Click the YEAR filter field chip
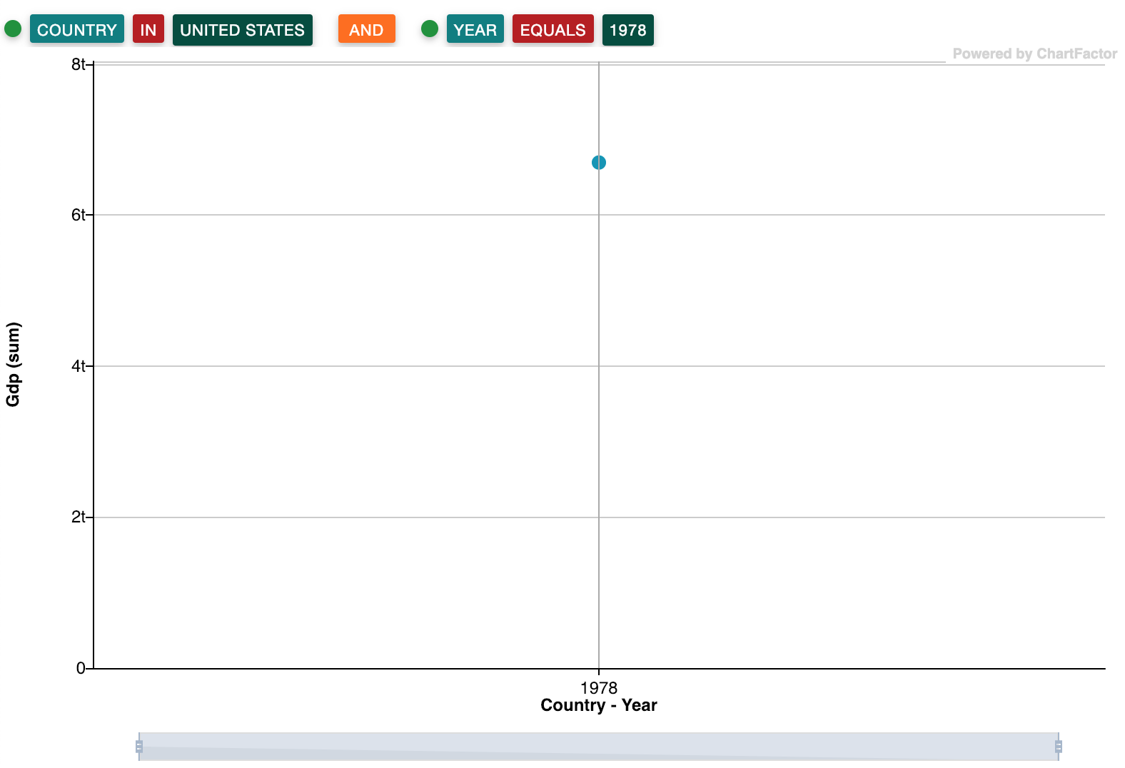This screenshot has height=768, width=1125. [475, 30]
